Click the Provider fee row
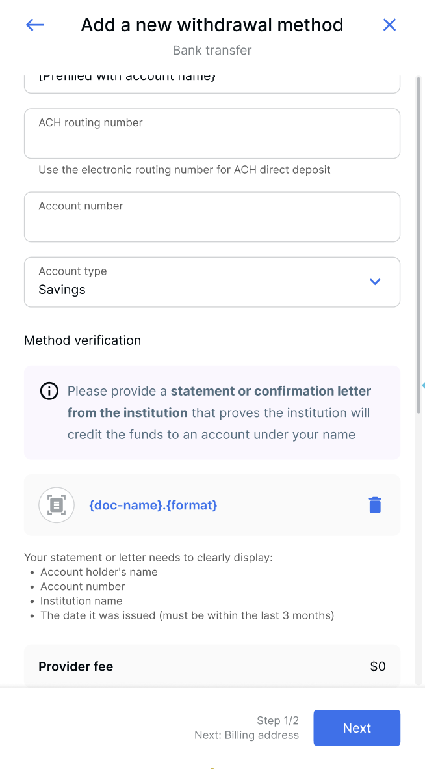 212,666
